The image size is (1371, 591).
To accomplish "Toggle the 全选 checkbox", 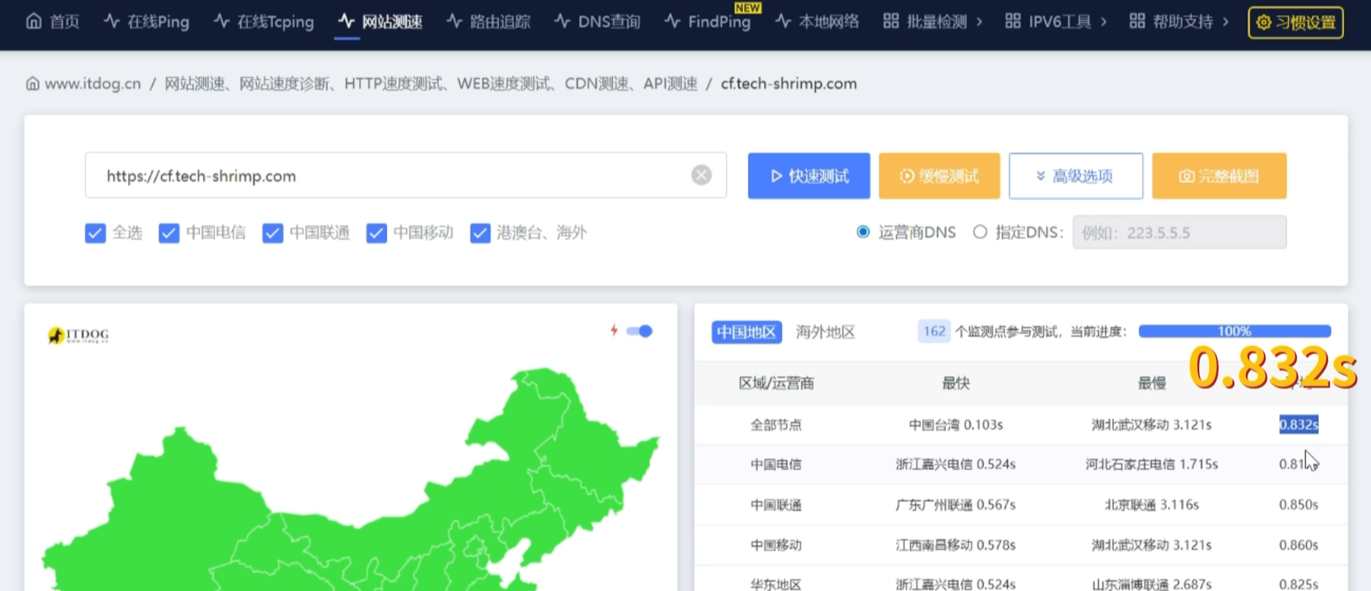I will coord(95,233).
